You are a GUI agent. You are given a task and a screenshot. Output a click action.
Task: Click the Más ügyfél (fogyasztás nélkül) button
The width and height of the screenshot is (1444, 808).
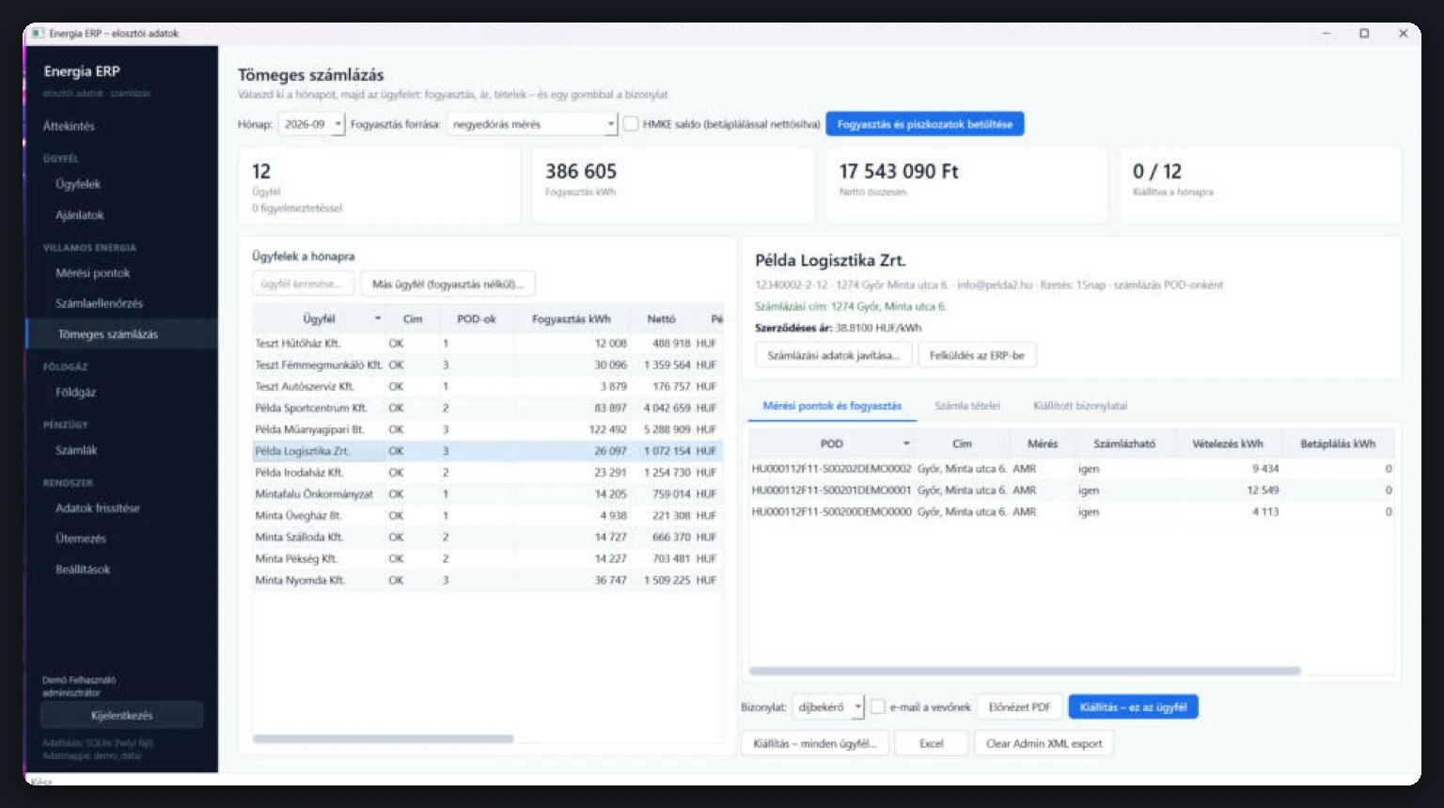(x=447, y=284)
